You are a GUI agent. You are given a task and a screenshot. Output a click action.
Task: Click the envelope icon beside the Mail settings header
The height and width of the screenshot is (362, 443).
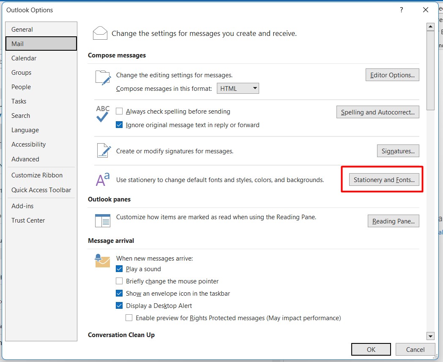[x=100, y=33]
